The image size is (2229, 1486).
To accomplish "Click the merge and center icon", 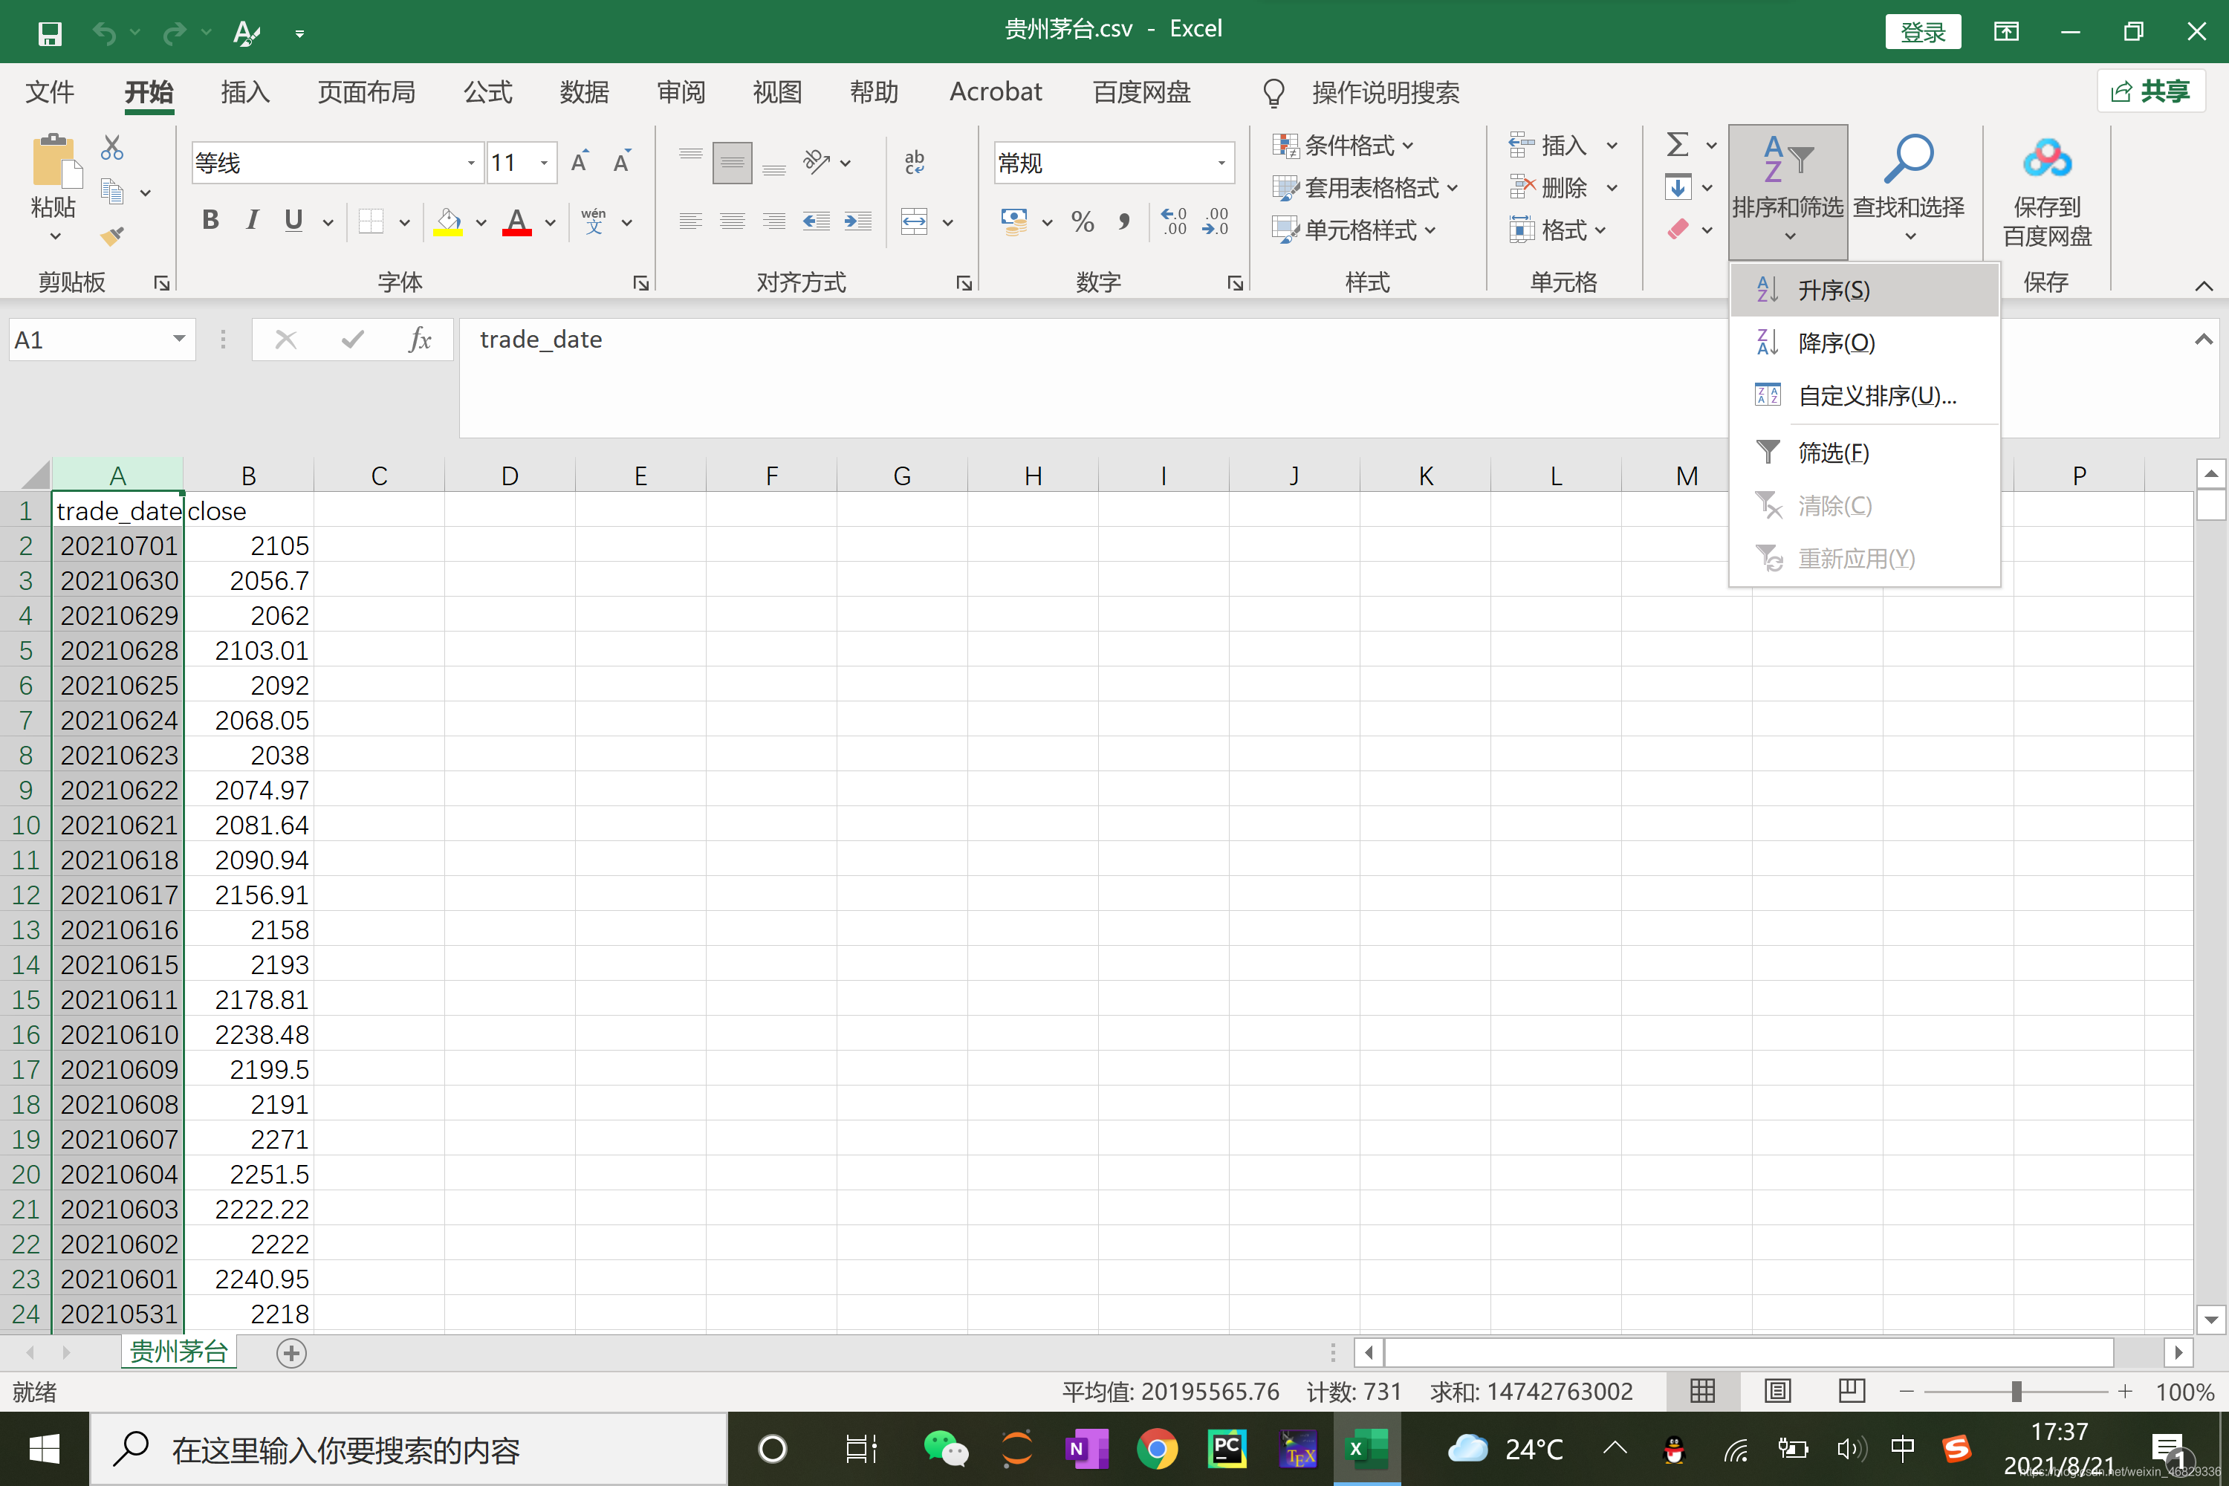I will (914, 221).
